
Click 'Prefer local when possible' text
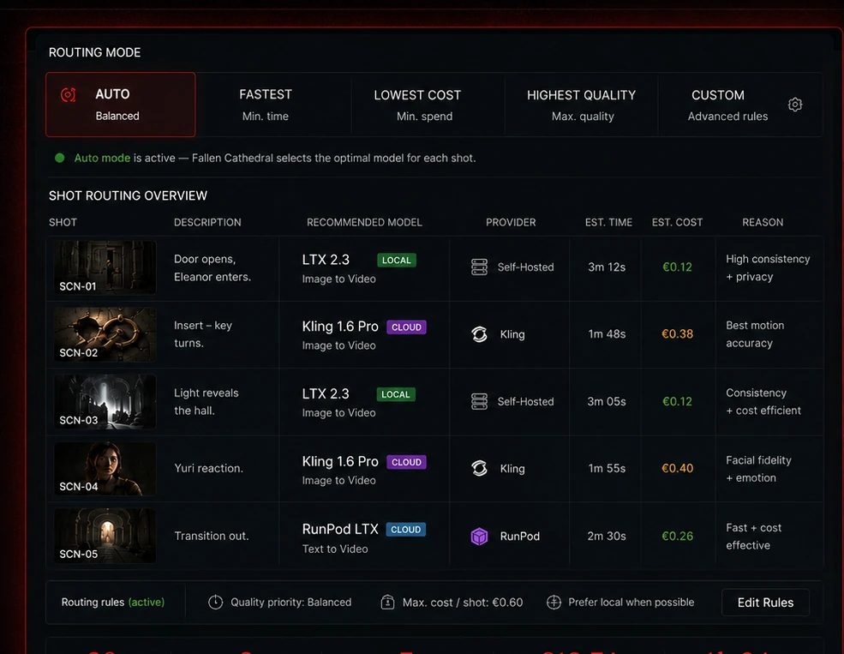(631, 603)
